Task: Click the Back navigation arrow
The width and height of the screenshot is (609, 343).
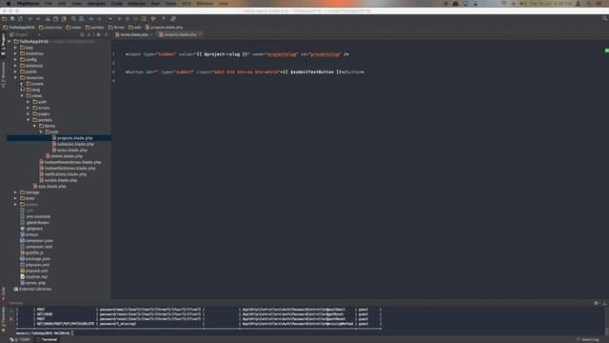Action: click(91, 19)
